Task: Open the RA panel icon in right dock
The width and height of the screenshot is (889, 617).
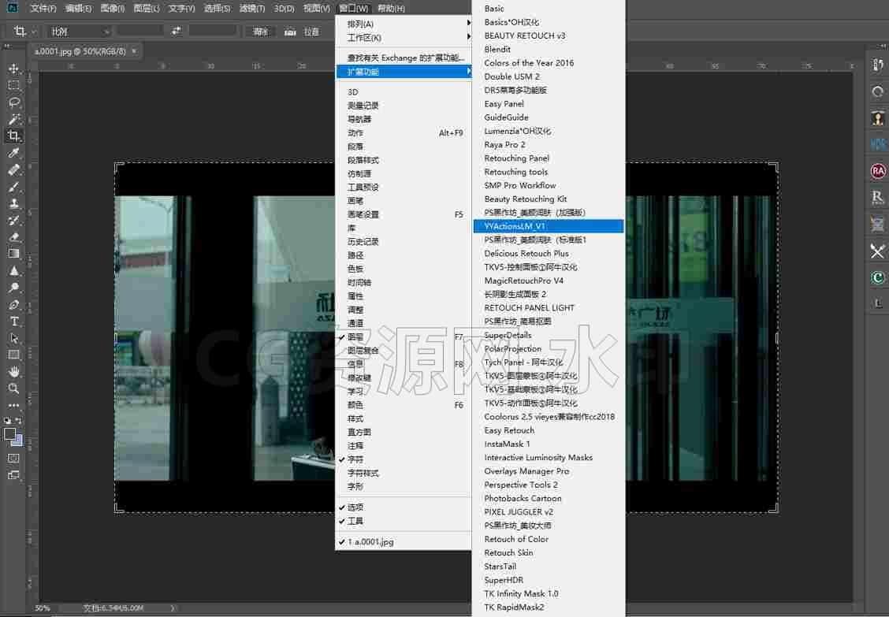Action: click(878, 171)
